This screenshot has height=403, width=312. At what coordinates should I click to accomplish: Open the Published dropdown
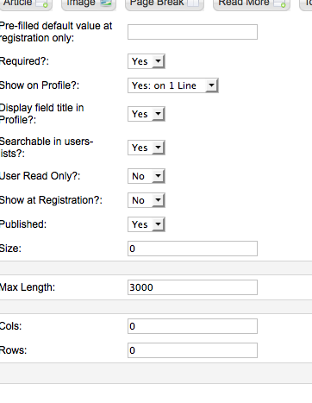[x=147, y=224]
